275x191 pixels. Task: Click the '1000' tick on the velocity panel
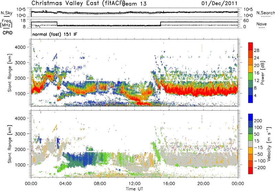point(20,165)
